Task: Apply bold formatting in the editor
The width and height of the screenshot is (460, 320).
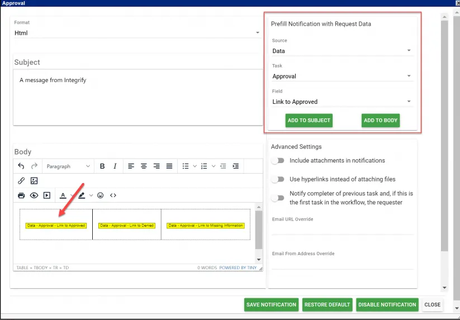Action: 102,166
